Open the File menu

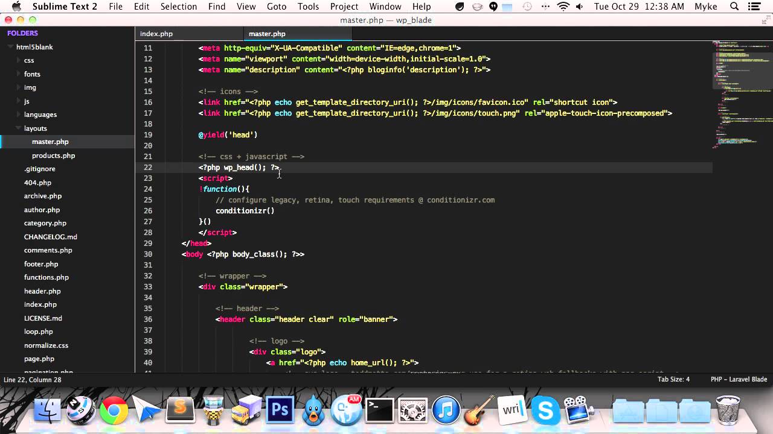[115, 7]
